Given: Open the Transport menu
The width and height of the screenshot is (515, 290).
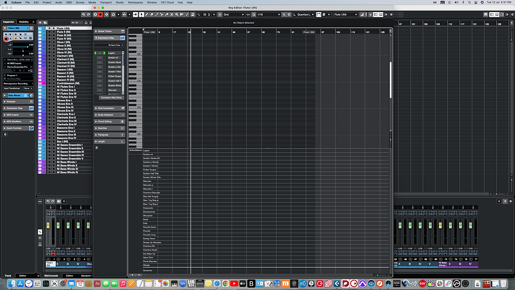Looking at the screenshot, I should click(x=106, y=2).
